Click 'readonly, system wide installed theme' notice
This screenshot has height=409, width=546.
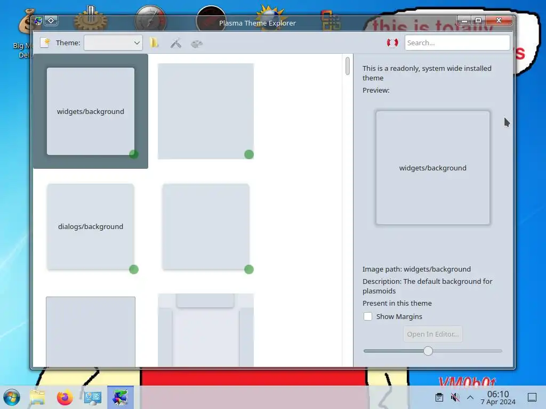(427, 73)
